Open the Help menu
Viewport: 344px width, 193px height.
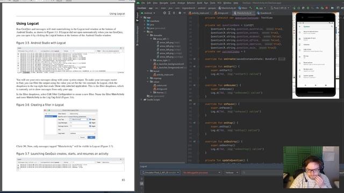pos(235,3)
